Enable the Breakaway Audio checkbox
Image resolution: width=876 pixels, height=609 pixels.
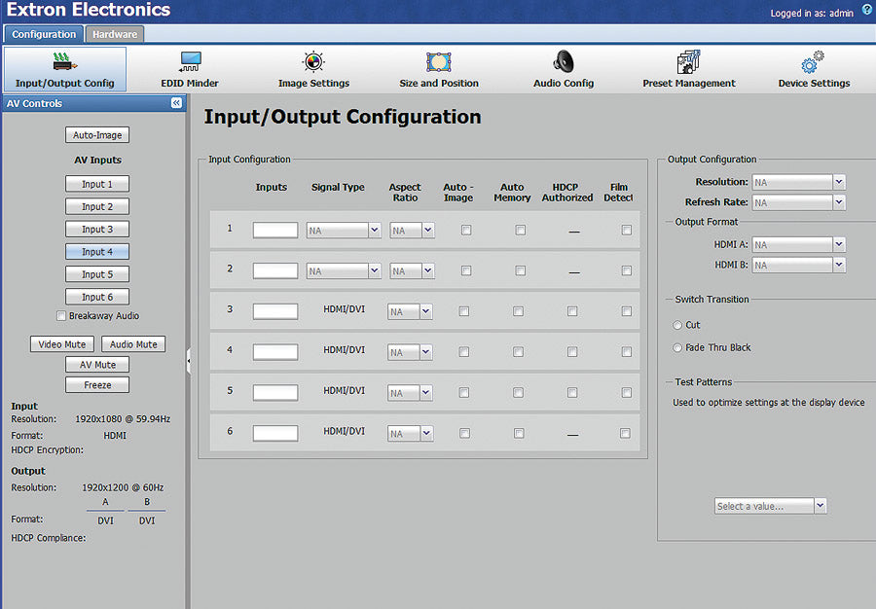(x=61, y=316)
